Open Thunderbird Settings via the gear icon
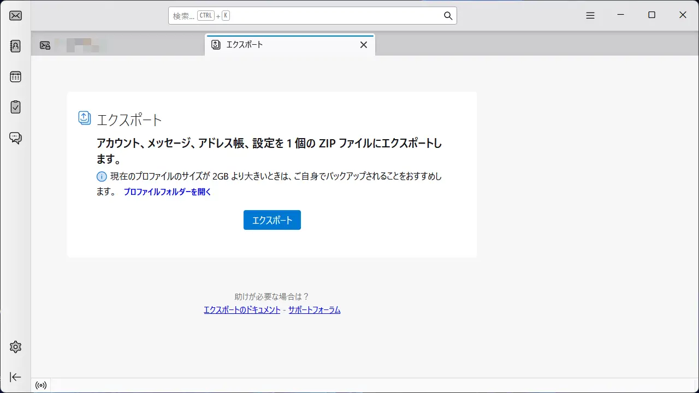699x393 pixels. (15, 347)
